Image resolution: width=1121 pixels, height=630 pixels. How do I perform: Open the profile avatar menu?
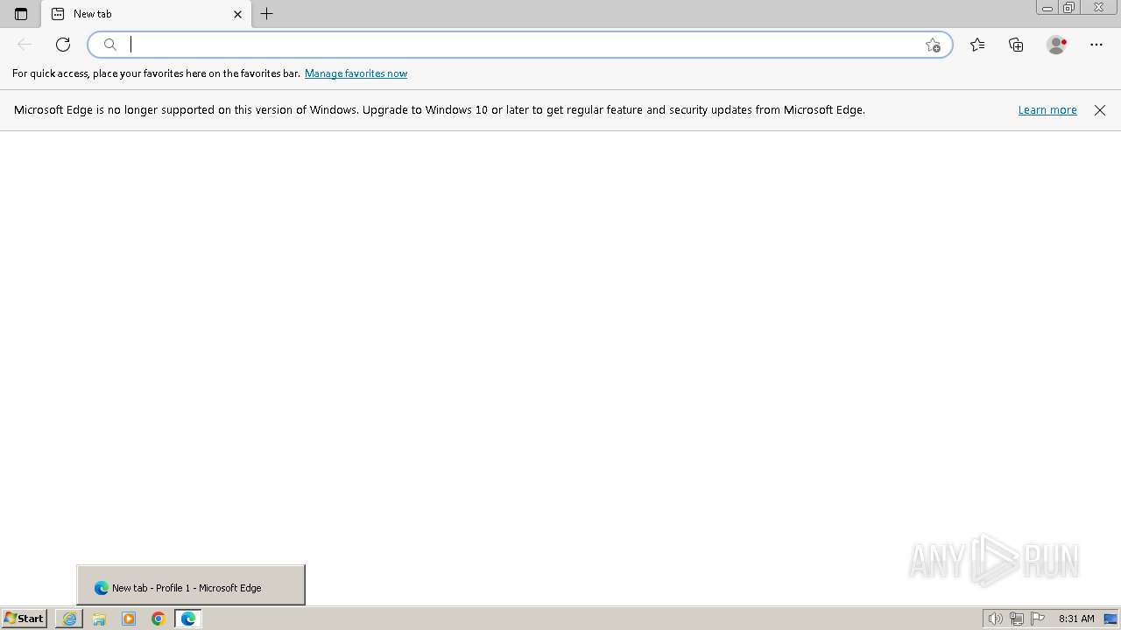tap(1056, 45)
